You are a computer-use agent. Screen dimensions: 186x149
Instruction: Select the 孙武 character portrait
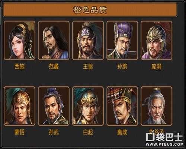click(54, 106)
